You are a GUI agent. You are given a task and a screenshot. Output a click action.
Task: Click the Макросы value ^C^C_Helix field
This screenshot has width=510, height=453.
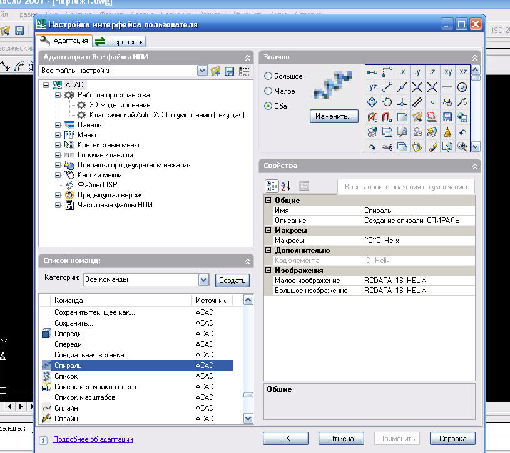coord(418,241)
